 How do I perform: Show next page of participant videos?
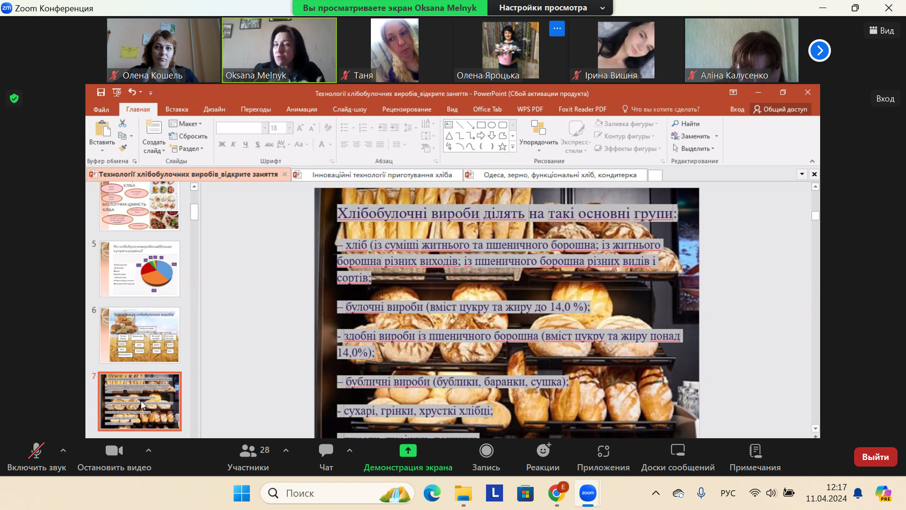click(819, 51)
